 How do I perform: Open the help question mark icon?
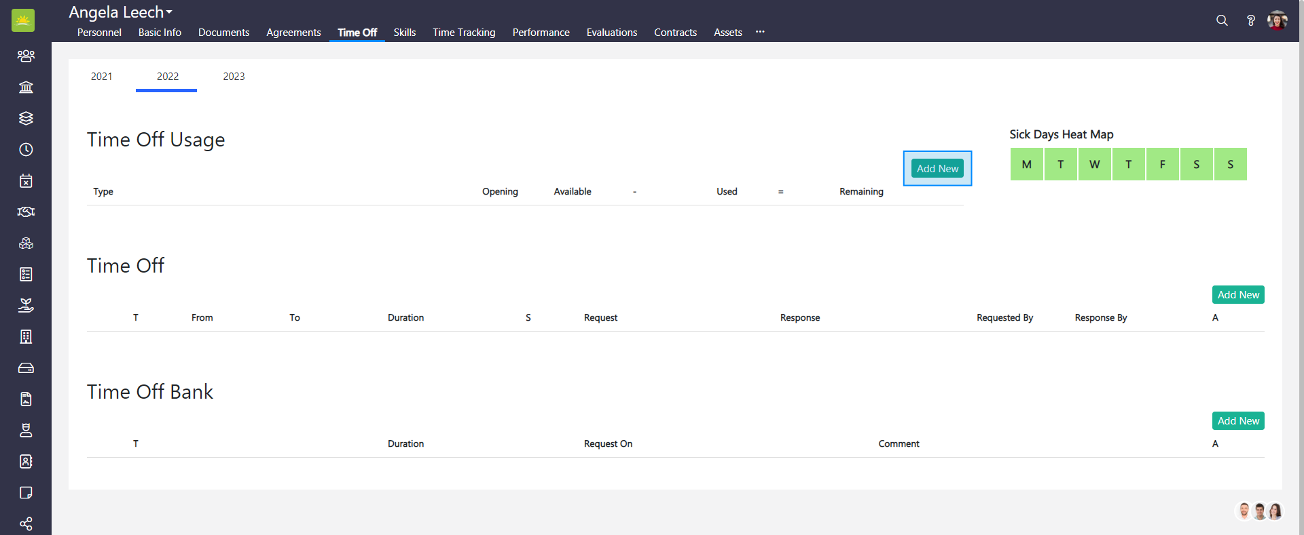(x=1250, y=20)
